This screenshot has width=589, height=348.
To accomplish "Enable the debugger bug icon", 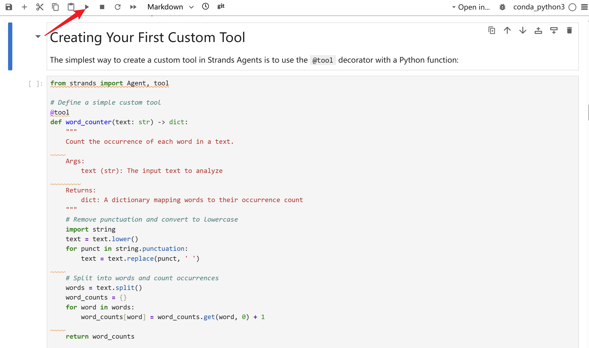I will point(502,7).
